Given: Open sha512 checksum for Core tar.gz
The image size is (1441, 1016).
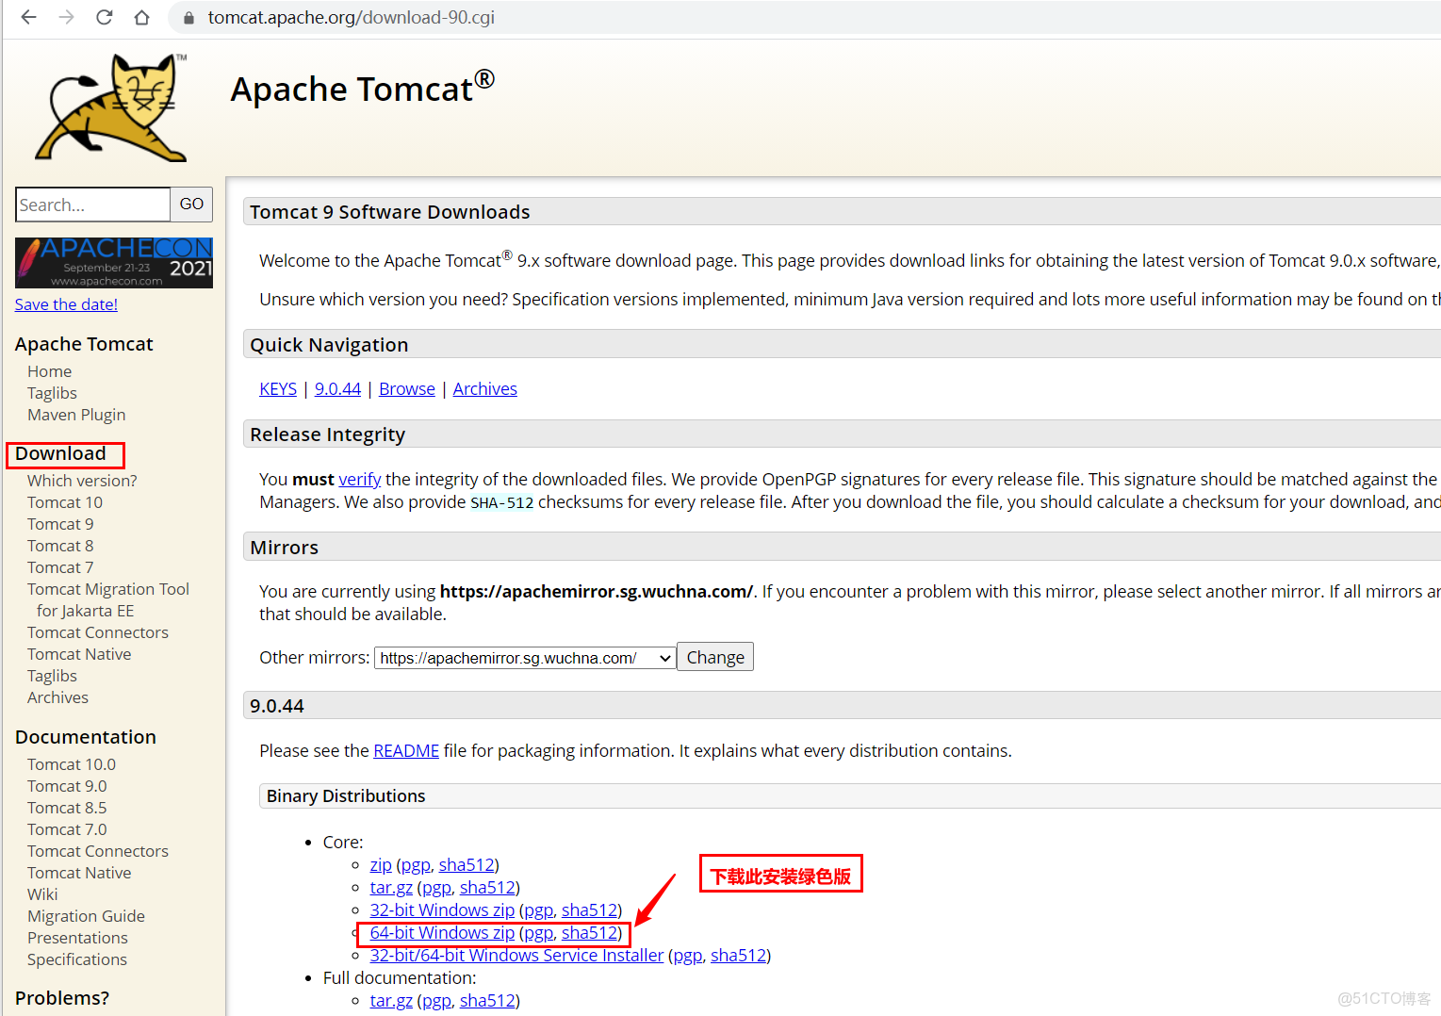Looking at the screenshot, I should click(487, 887).
